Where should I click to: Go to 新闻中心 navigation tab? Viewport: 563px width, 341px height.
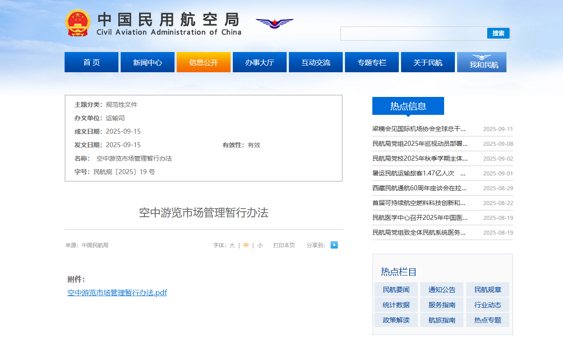tap(147, 62)
